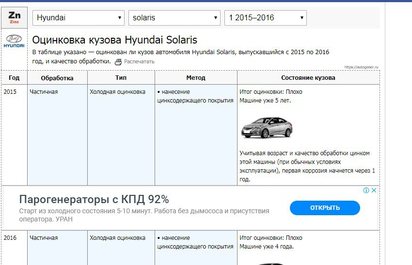Viewport: 412px width, 265px height.
Task: Open the Парогенераторы с КПД 92% ad headline
Action: tap(94, 199)
